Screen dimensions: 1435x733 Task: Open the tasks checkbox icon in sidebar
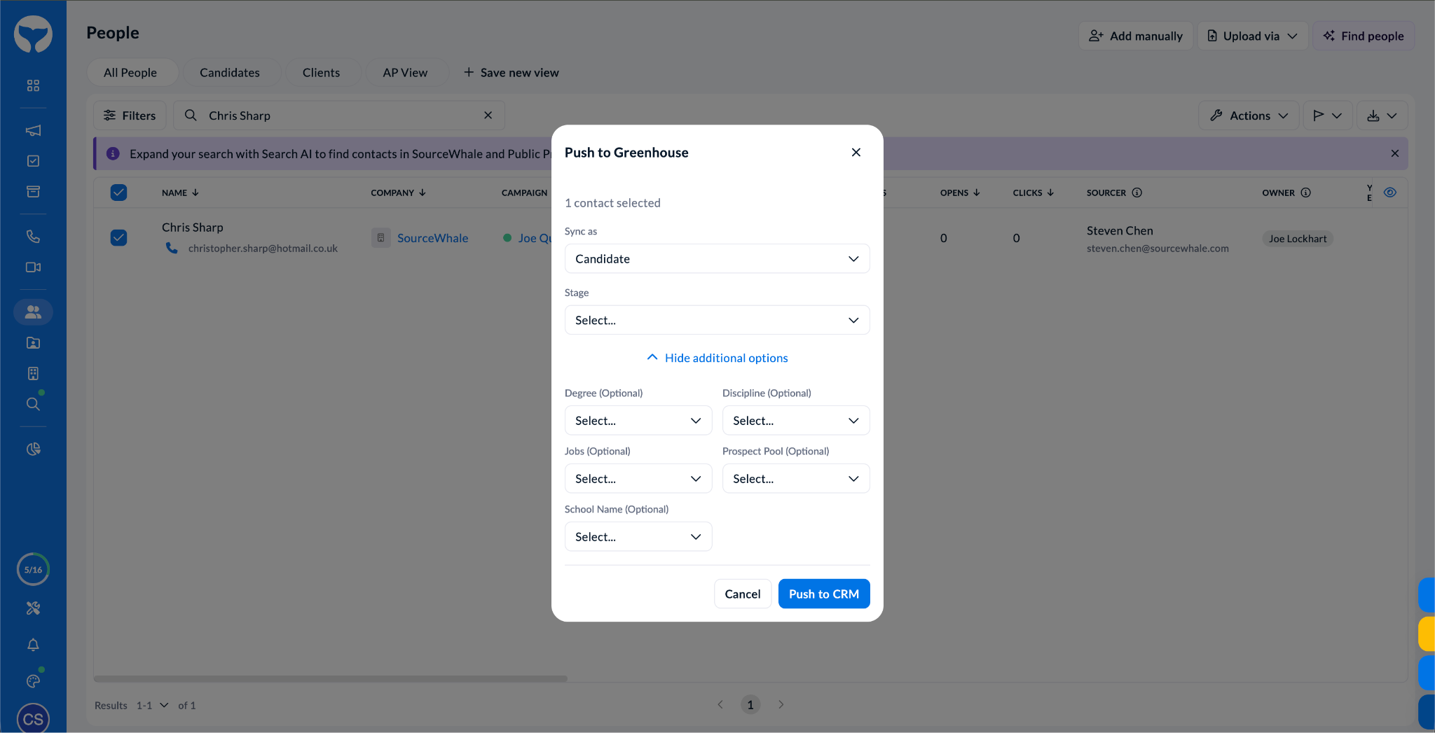pos(33,161)
